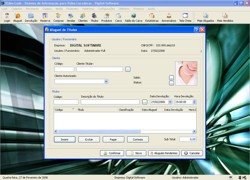Open the Estatísticas toolbar icon
250x180 pixels.
coord(152,17)
